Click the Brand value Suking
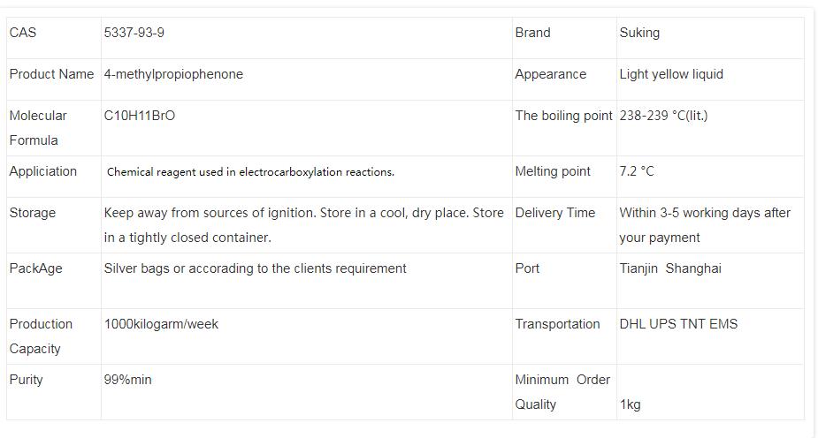This screenshot has height=438, width=818. point(639,33)
